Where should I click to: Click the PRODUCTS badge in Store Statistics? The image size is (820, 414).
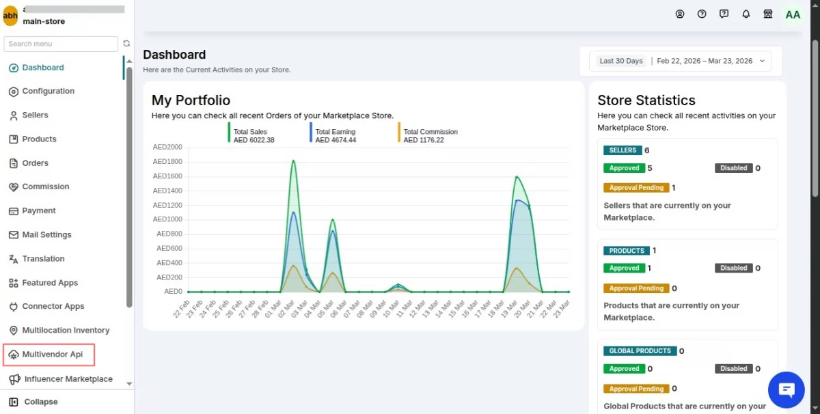[626, 251]
